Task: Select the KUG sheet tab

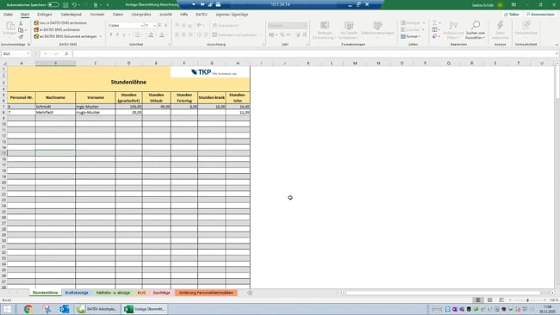Action: [141, 293]
